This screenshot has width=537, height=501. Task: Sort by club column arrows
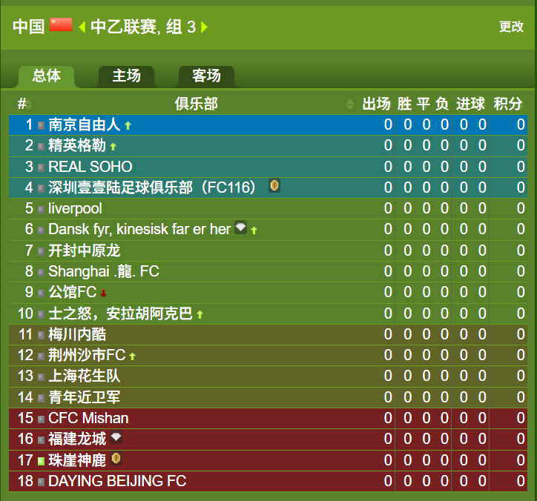point(349,104)
